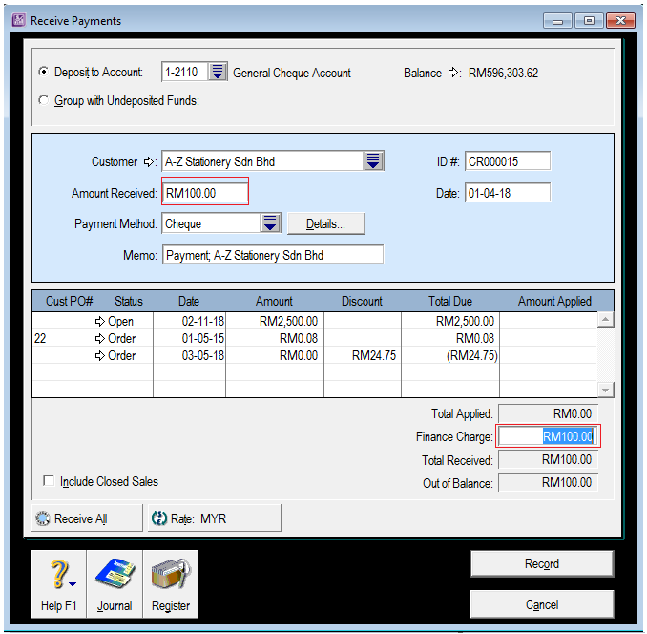This screenshot has height=634, width=647.
Task: Select Deposit to Account radio button
Action: pyautogui.click(x=43, y=72)
